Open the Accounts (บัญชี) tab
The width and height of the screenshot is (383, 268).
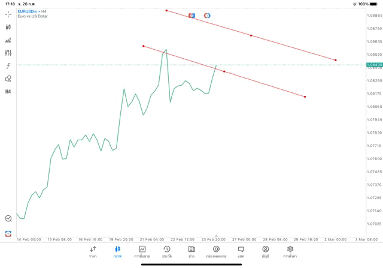click(x=265, y=252)
